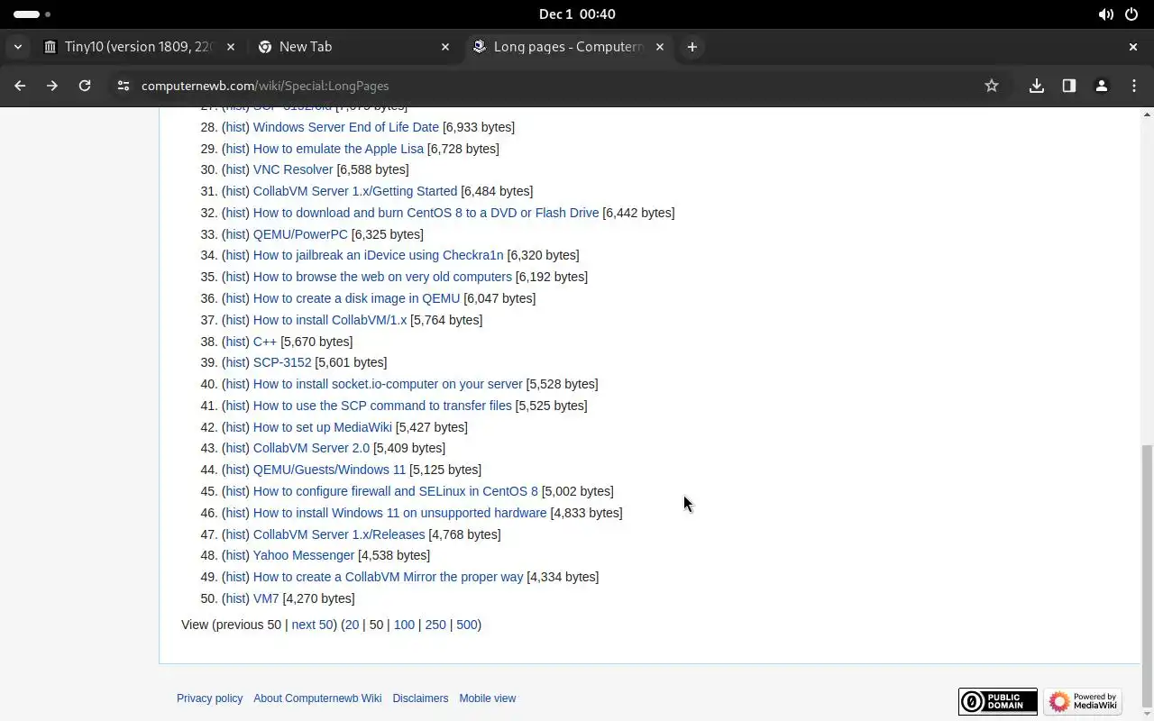The height and width of the screenshot is (721, 1154).
Task: Open How to set up MediaWiki
Action: coord(323,427)
